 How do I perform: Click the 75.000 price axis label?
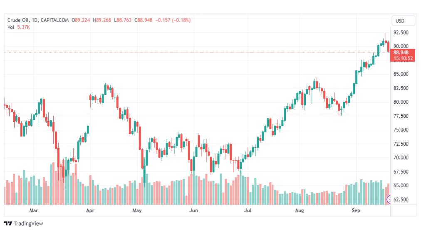pyautogui.click(x=401, y=130)
